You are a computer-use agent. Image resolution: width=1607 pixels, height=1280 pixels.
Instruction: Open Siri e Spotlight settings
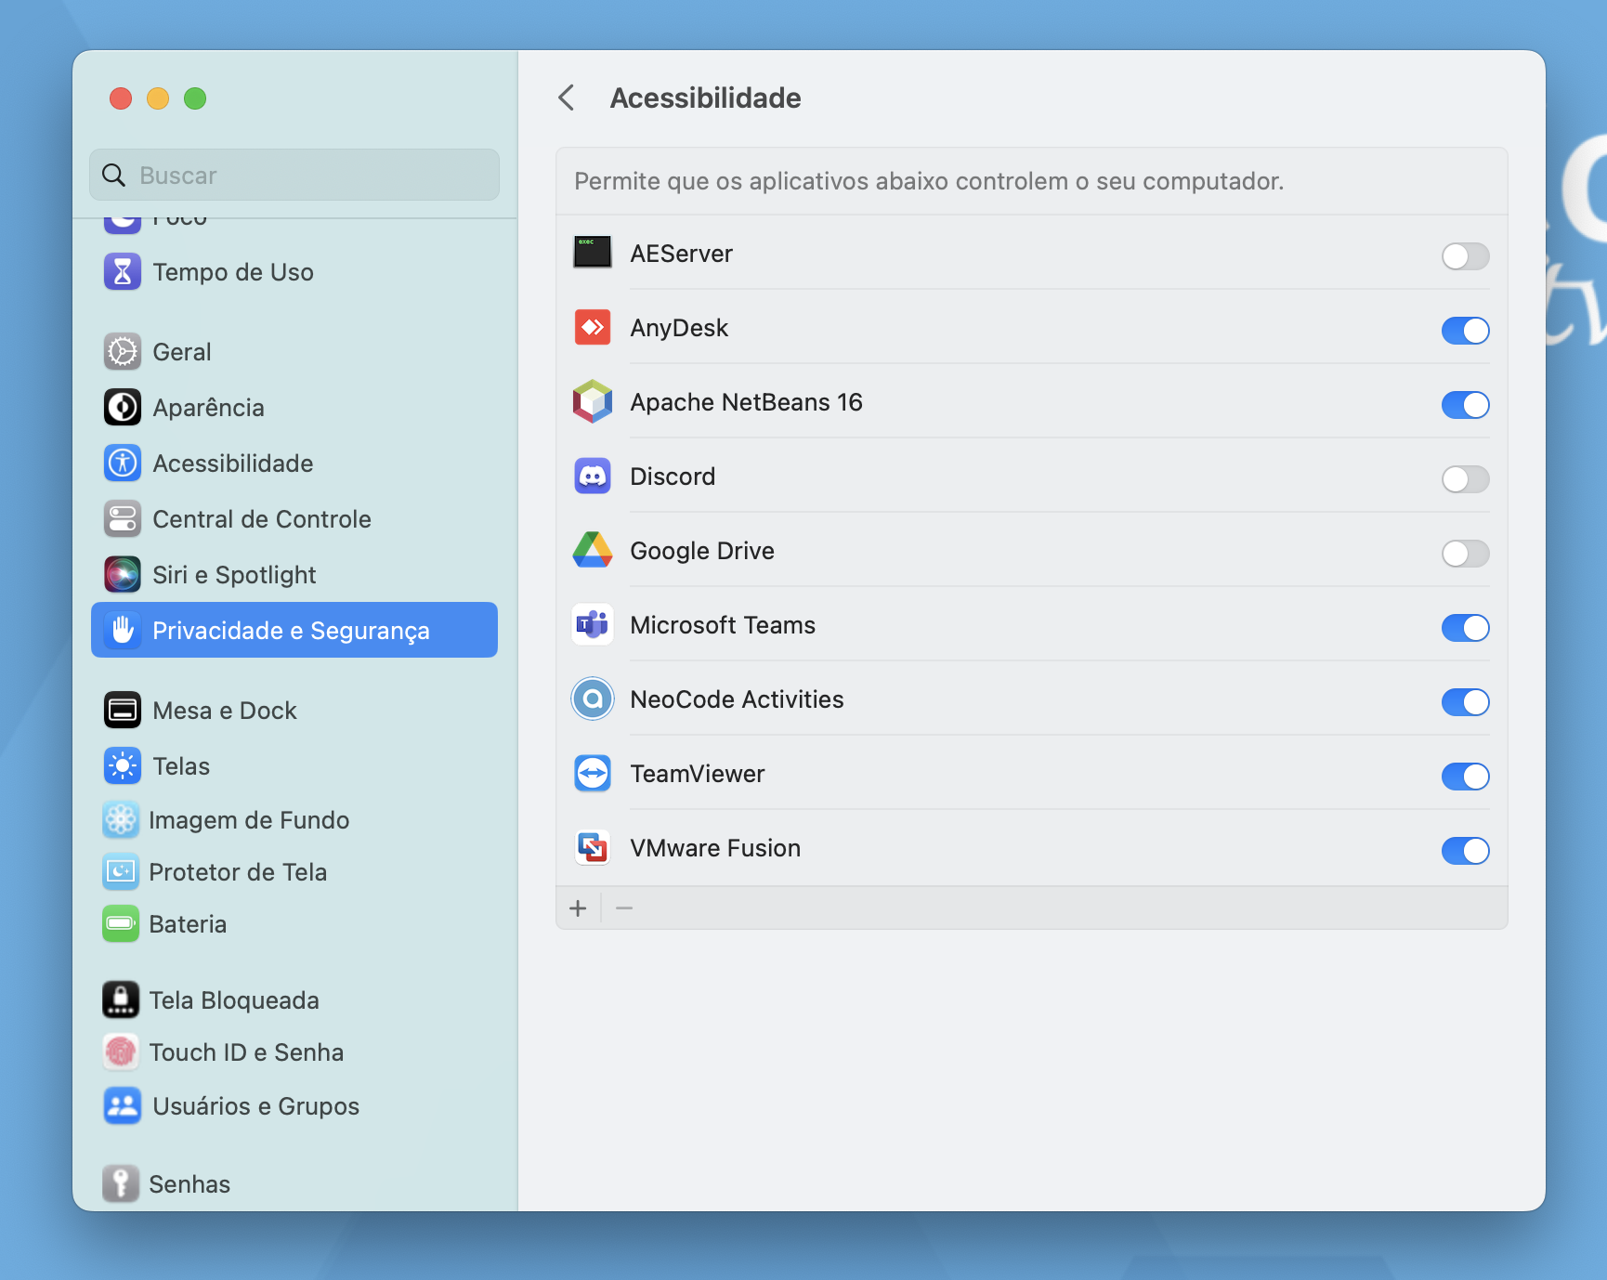click(294, 574)
